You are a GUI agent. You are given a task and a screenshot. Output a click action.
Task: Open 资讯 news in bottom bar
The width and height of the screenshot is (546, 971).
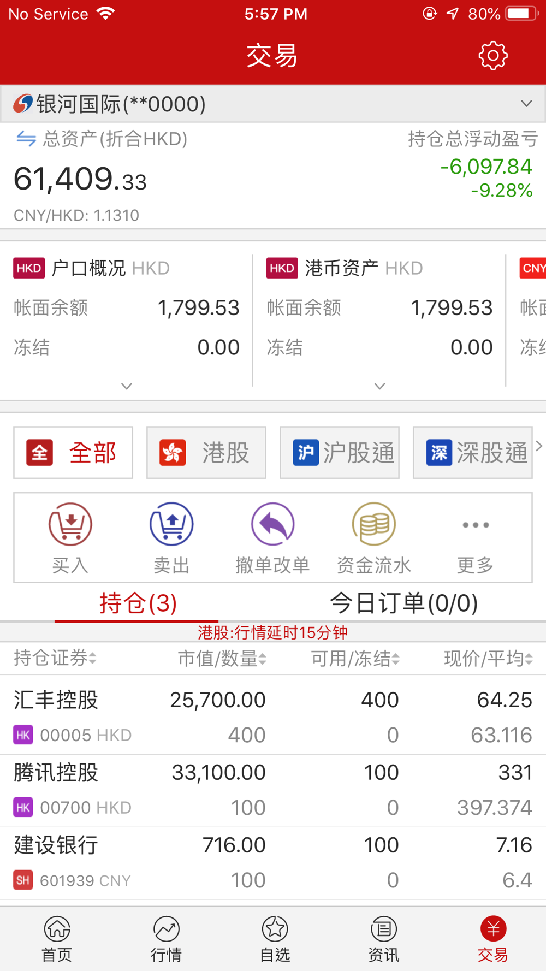click(384, 939)
